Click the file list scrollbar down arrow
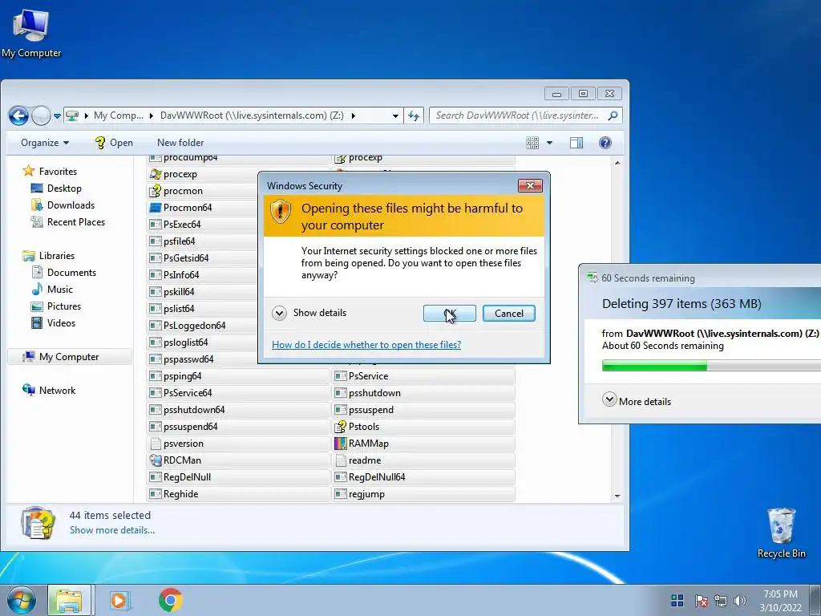 (x=617, y=496)
